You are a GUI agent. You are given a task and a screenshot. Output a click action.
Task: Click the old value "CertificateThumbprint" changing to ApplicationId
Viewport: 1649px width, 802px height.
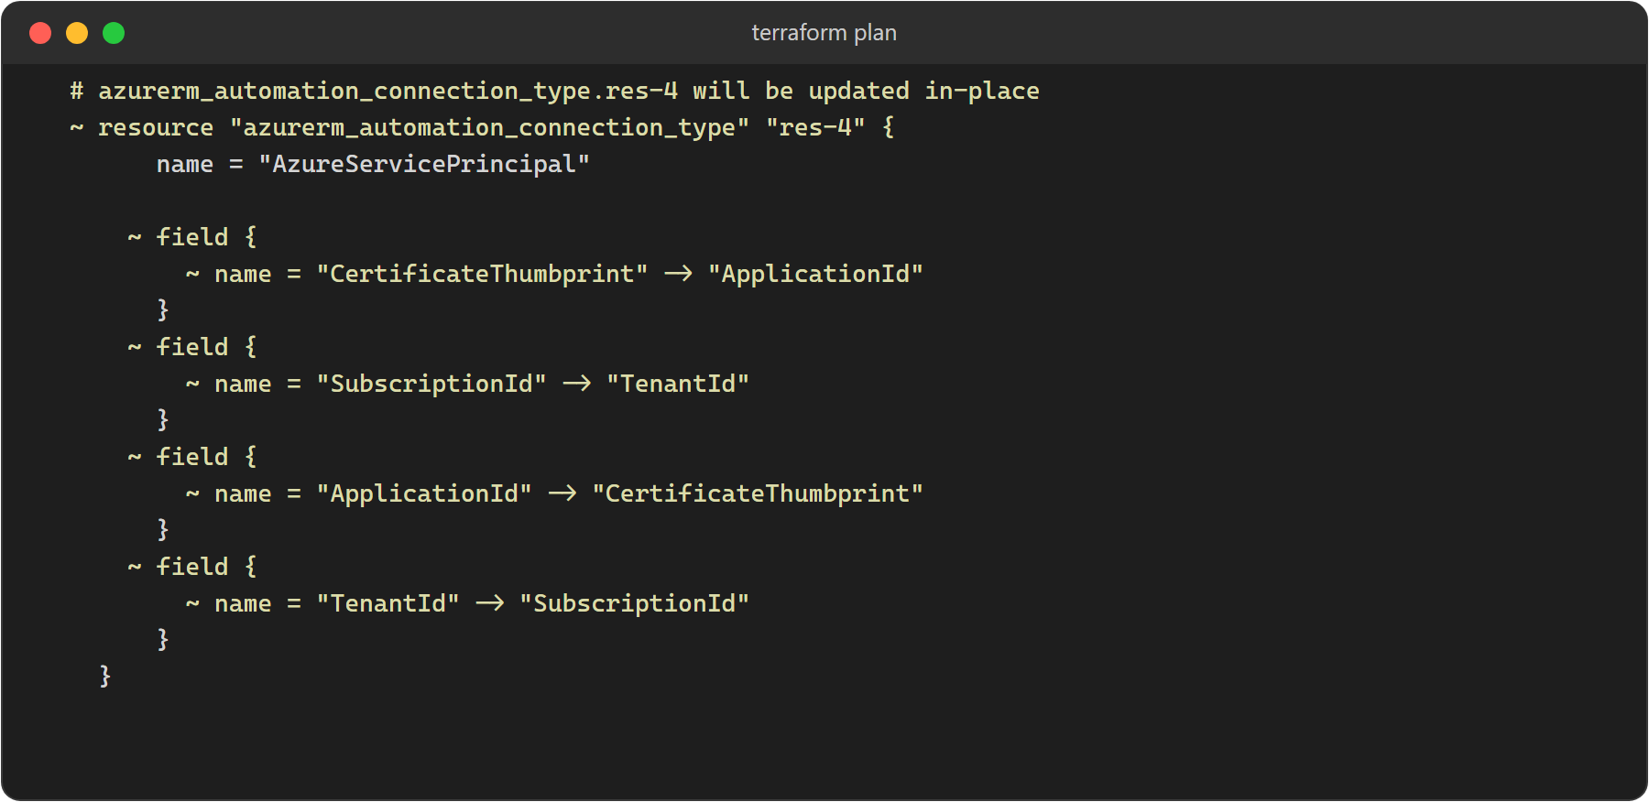[482, 274]
